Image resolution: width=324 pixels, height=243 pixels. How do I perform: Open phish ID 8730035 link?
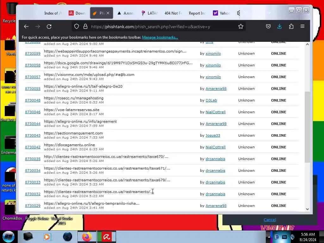(x=33, y=159)
